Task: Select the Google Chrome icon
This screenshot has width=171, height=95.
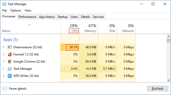Action: pyautogui.click(x=10, y=62)
